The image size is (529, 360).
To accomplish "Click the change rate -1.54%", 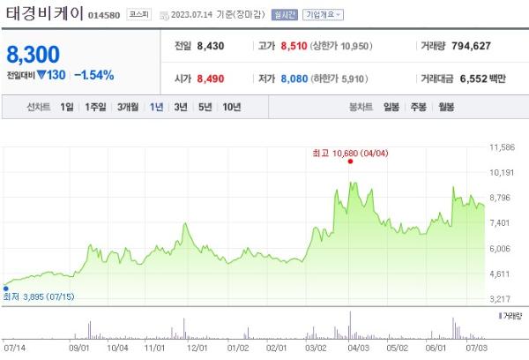I will [x=94, y=75].
